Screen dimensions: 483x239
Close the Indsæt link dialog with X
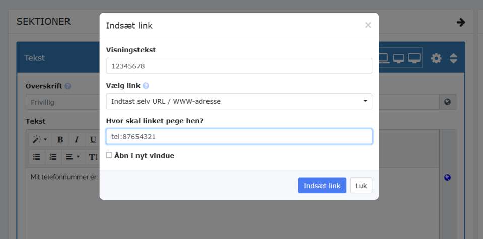368,25
